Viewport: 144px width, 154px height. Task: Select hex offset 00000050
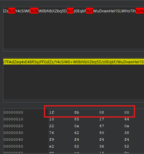tap(13, 146)
